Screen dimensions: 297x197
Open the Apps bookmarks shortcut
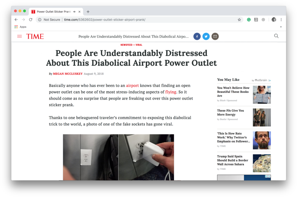tap(20, 27)
